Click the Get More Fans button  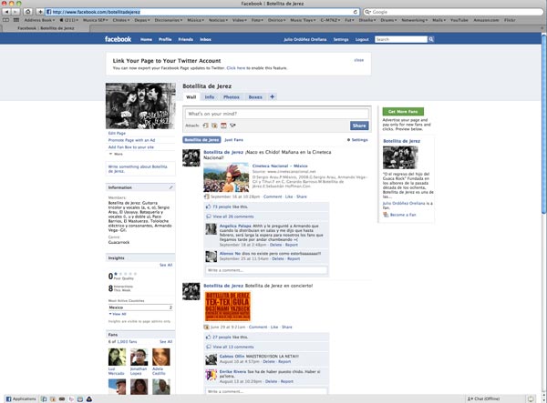(403, 111)
